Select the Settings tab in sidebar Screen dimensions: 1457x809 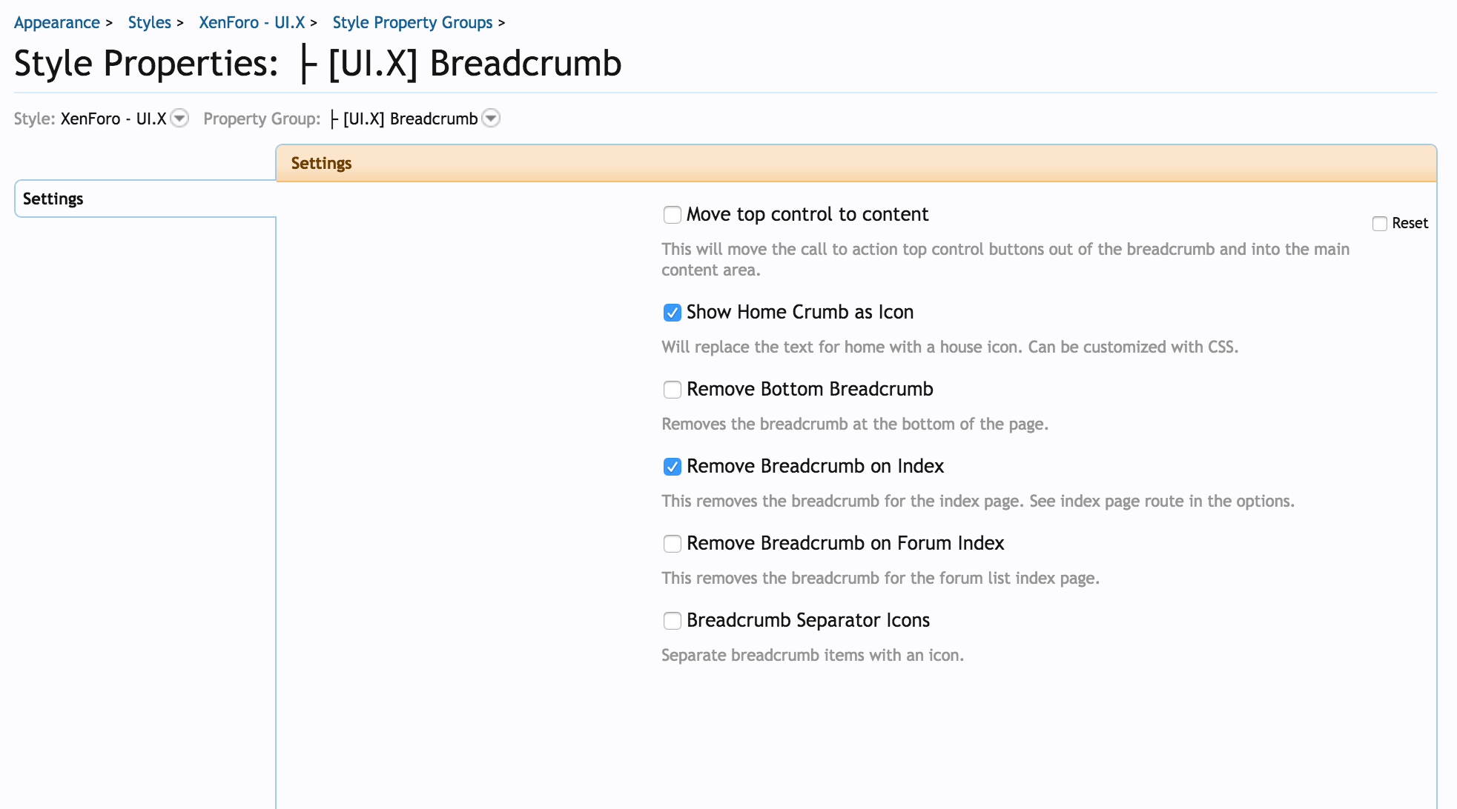pyautogui.click(x=53, y=199)
